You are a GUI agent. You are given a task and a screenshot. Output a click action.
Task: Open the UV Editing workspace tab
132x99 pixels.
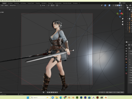(23, 3)
